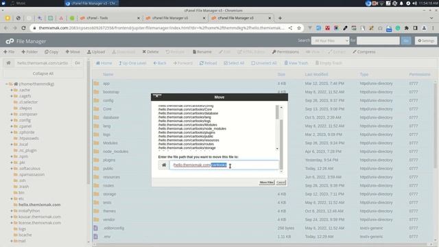Expand the etc tree folder
The width and height of the screenshot is (439, 247).
[12, 198]
